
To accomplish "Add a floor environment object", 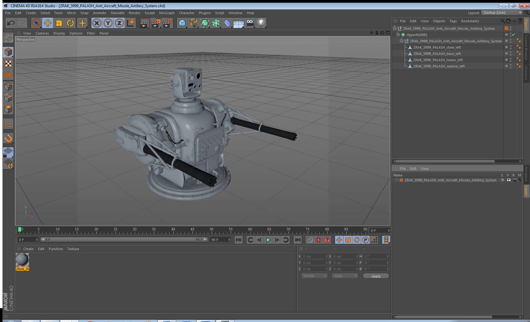I will [239, 23].
